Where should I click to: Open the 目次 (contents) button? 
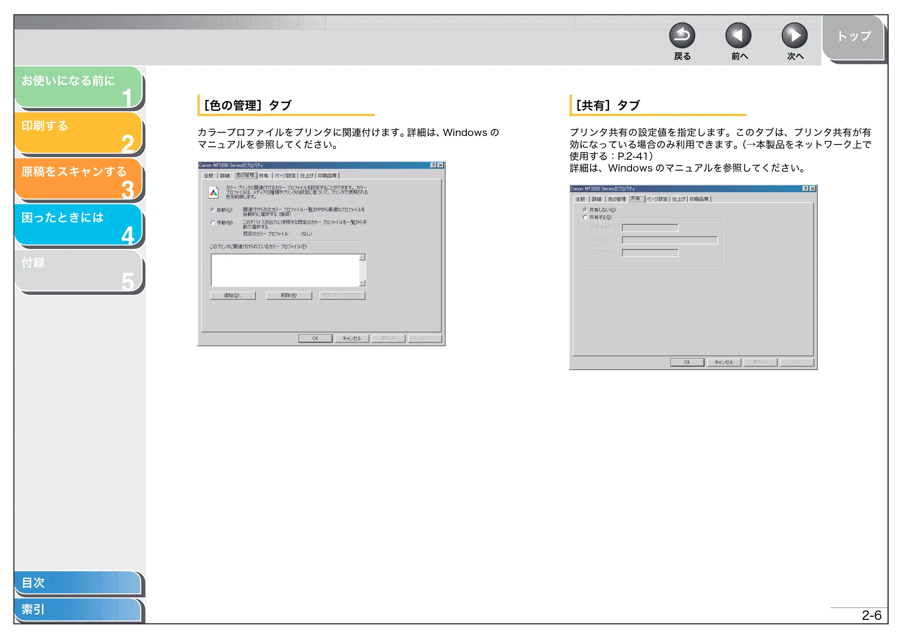click(77, 583)
